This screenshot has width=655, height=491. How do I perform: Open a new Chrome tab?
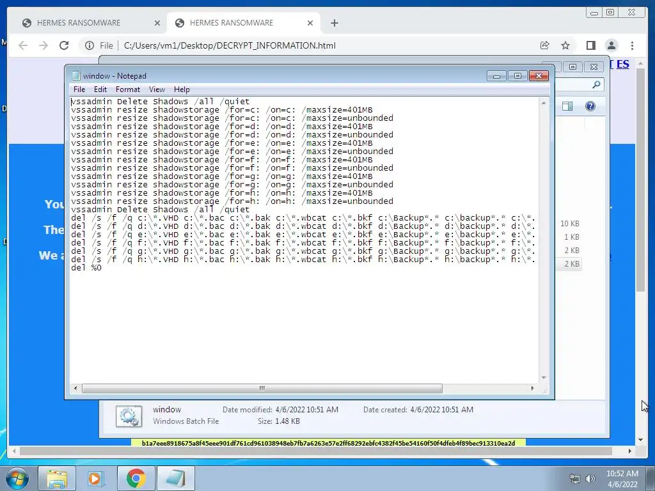click(x=334, y=23)
